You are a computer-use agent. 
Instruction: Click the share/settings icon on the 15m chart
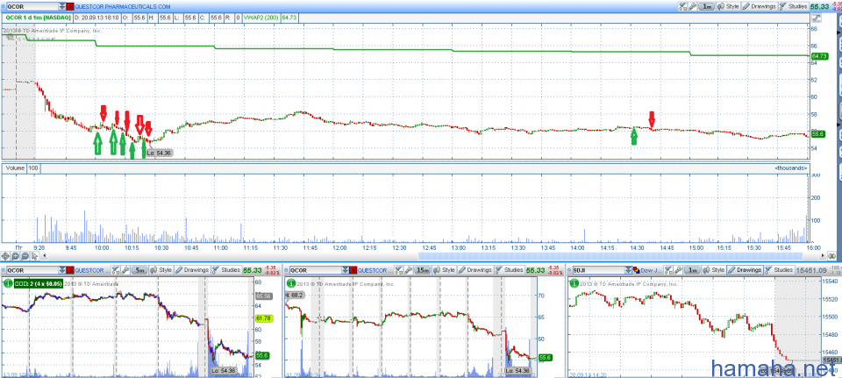coord(398,270)
